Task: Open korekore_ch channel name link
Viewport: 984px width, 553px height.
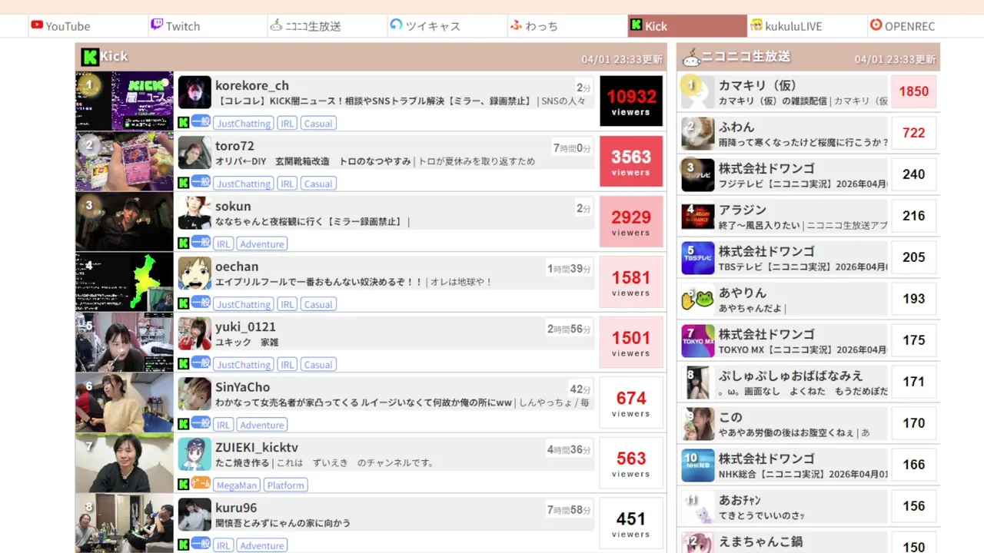Action: click(252, 85)
